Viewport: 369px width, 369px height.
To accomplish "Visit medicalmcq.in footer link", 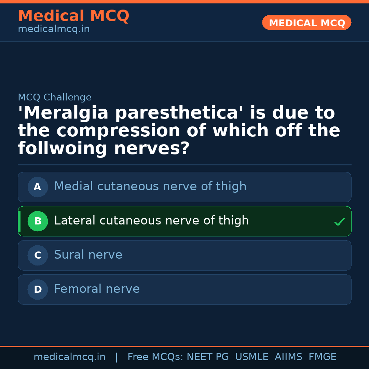I will pyautogui.click(x=70, y=357).
